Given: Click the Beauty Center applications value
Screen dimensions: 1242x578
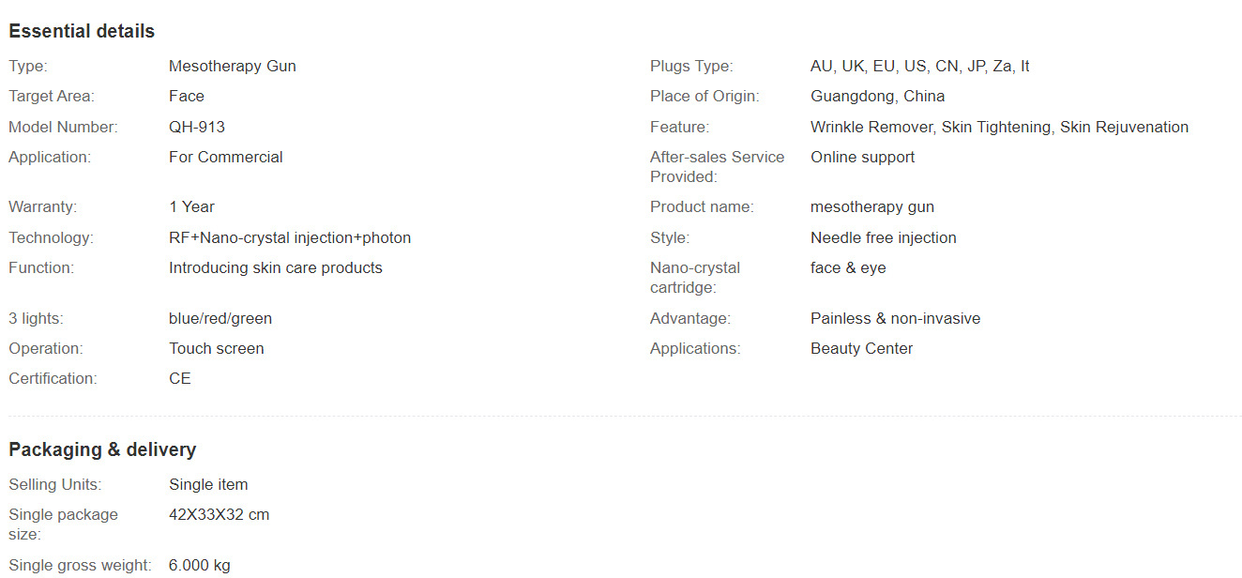Looking at the screenshot, I should [861, 348].
